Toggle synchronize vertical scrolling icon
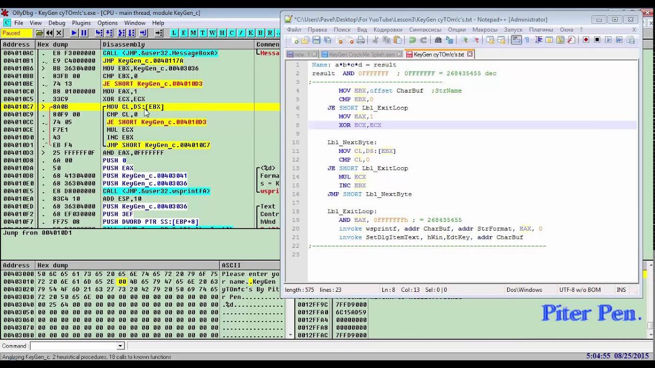Image resolution: width=655 pixels, height=368 pixels. (490, 40)
